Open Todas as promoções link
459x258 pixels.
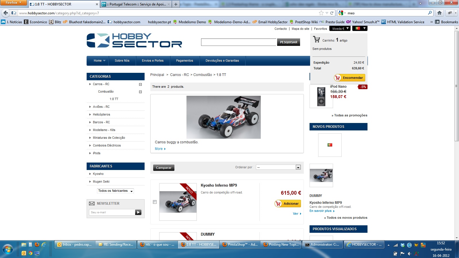(x=349, y=115)
